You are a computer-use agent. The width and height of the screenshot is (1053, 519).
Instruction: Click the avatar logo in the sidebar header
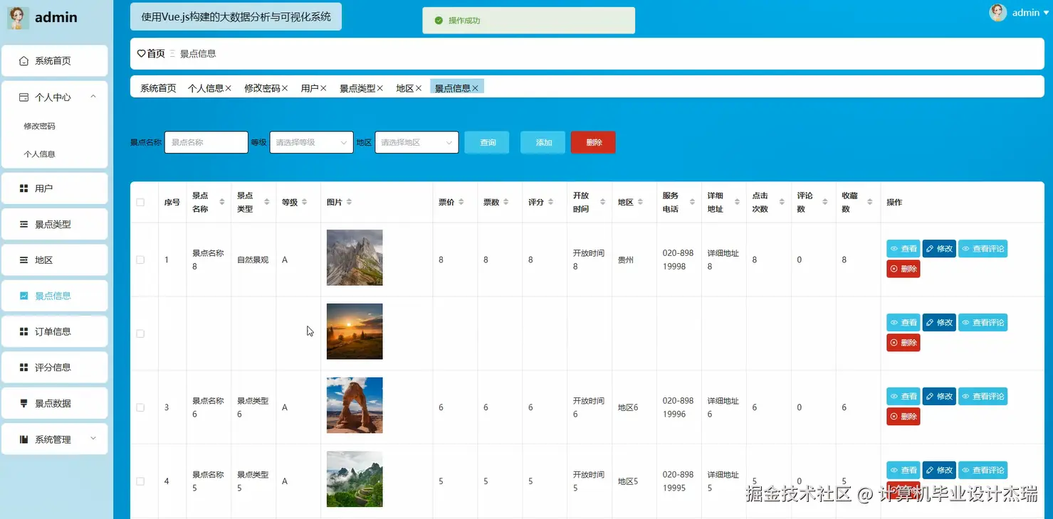click(x=18, y=18)
